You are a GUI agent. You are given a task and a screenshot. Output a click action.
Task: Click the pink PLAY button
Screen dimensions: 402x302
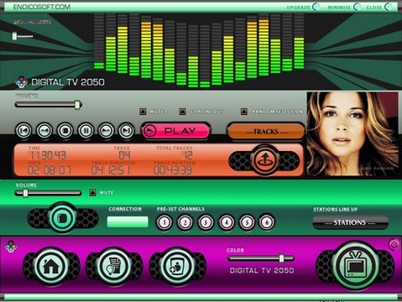(175, 131)
